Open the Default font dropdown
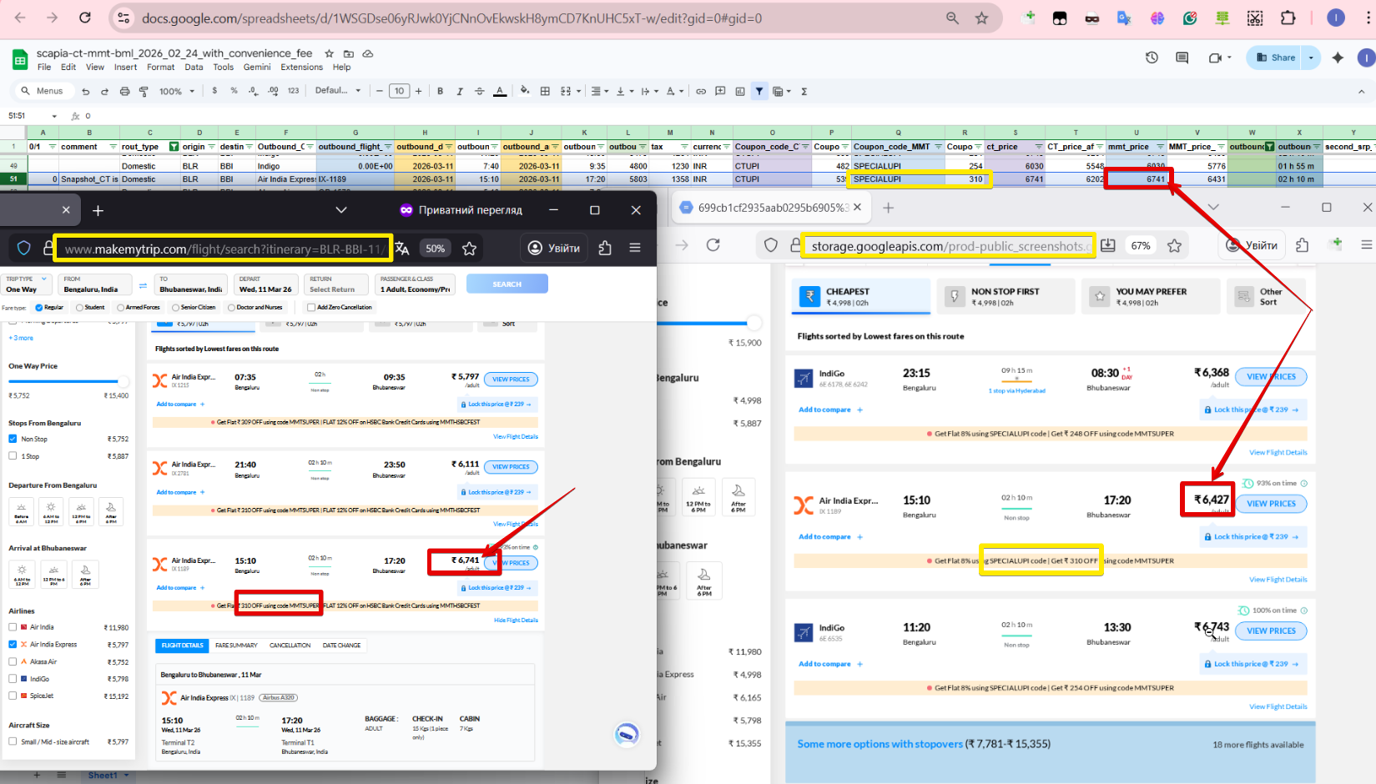1376x784 pixels. pos(338,91)
